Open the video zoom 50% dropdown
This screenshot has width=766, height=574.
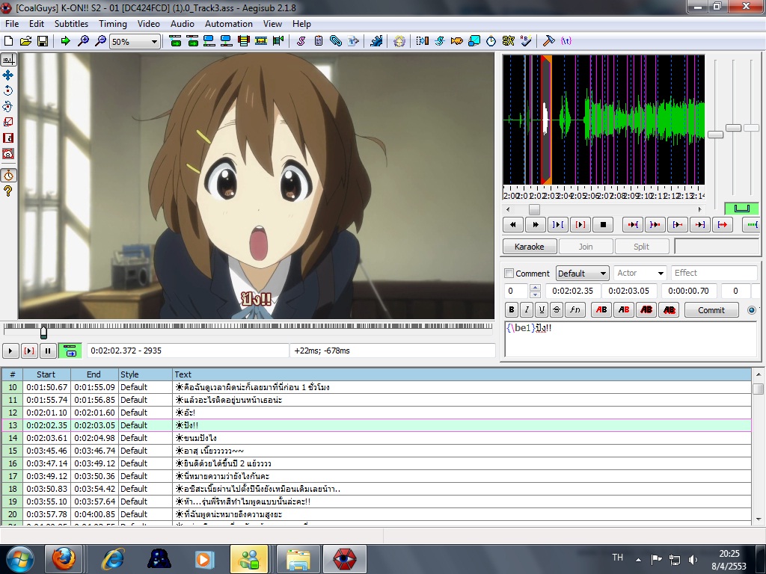click(154, 42)
